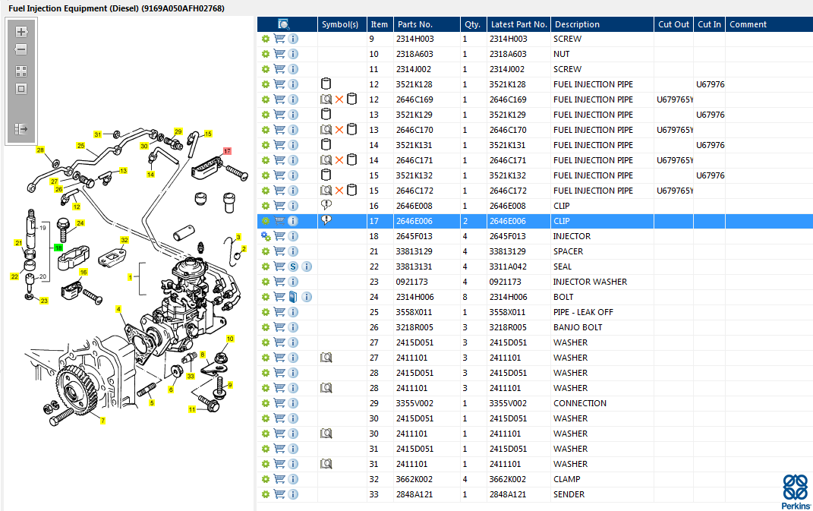Click the four-squares view icon in diagram toolbar

click(x=21, y=71)
